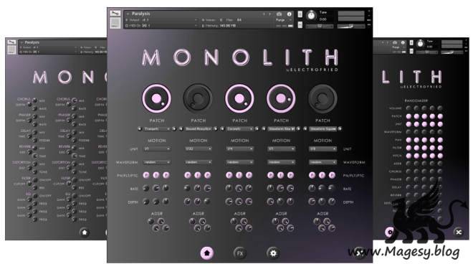Open the home page icon in center window
The height and width of the screenshot is (264, 473).
(x=206, y=253)
